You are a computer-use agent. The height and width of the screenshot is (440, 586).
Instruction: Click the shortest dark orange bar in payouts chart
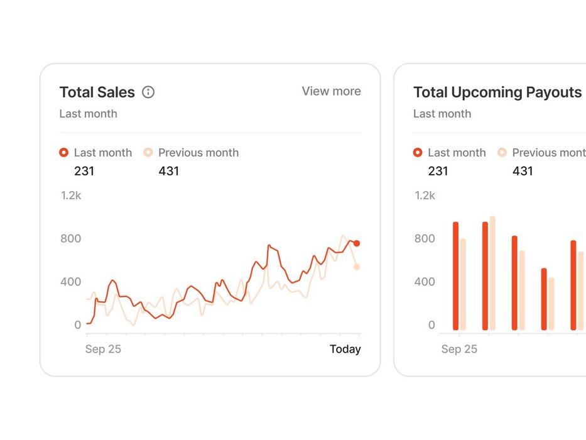(x=544, y=299)
